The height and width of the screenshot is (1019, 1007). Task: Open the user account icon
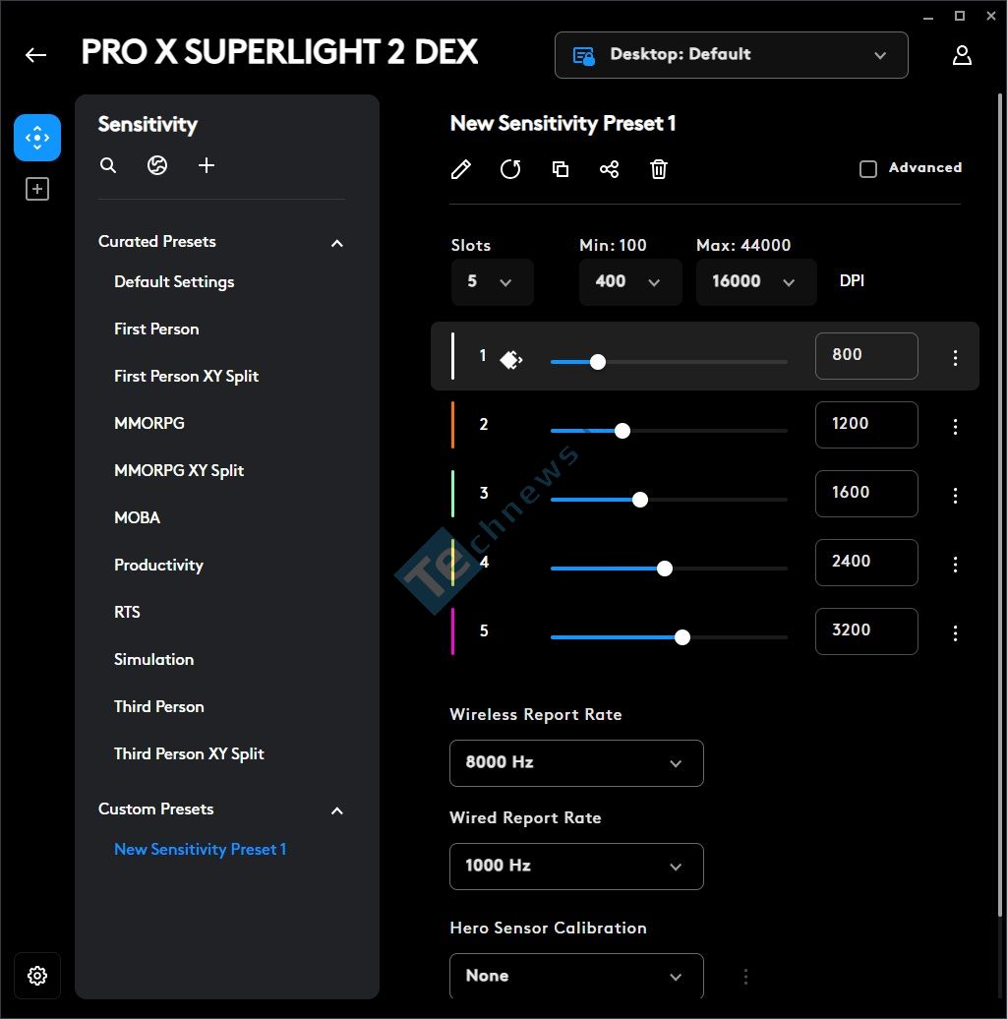point(962,55)
